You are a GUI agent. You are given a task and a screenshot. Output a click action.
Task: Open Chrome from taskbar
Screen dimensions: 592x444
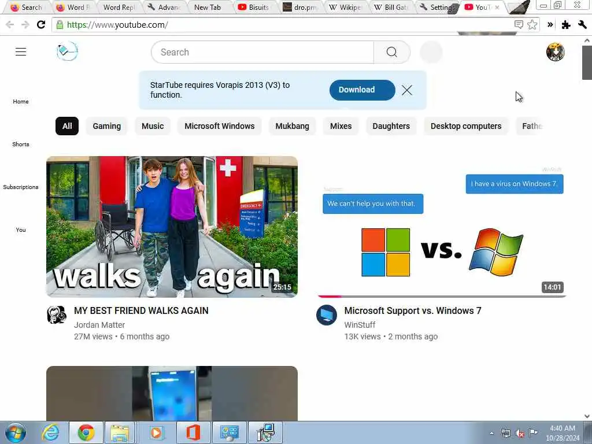coord(86,432)
